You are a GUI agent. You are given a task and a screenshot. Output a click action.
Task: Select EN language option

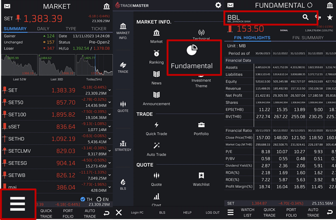(x=103, y=199)
